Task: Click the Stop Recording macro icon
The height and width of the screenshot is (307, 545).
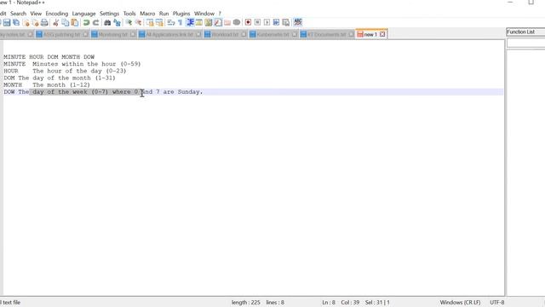Action: pos(257,23)
